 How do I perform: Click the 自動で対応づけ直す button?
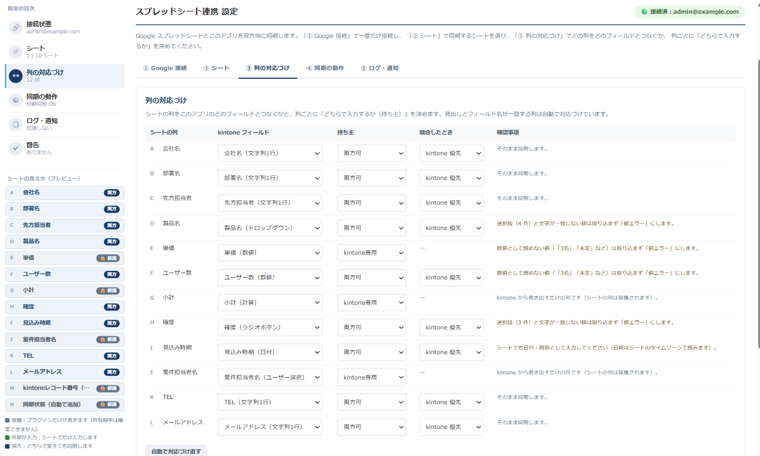click(x=176, y=451)
